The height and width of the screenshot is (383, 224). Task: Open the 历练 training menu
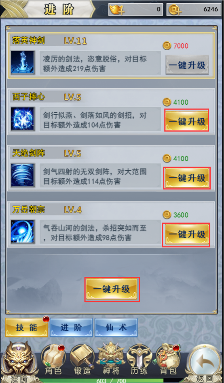[139, 359]
